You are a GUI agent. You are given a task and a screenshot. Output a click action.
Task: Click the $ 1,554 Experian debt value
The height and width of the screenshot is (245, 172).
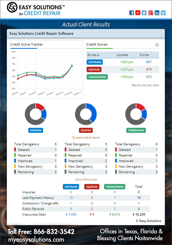[x=71, y=214]
